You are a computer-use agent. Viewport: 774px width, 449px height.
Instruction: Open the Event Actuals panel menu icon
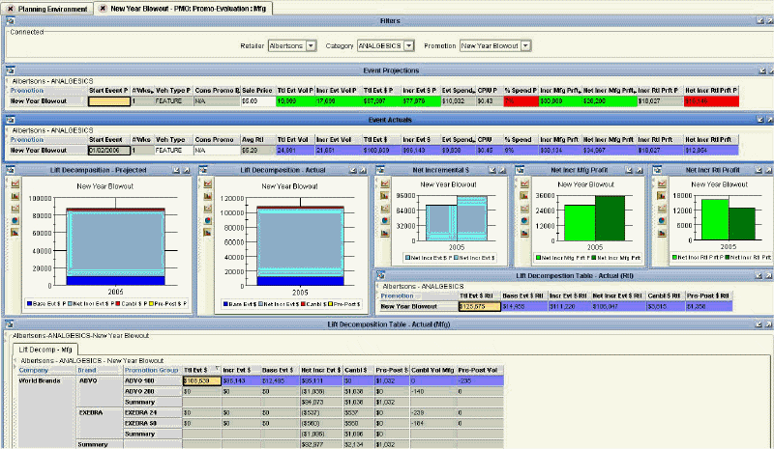[10, 120]
